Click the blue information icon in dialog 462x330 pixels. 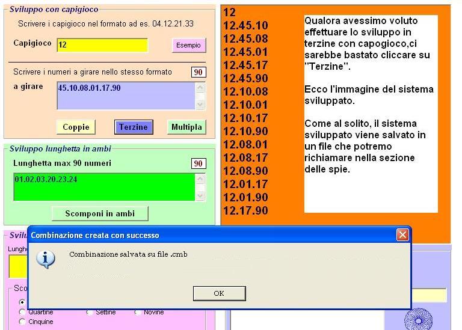pos(46,258)
